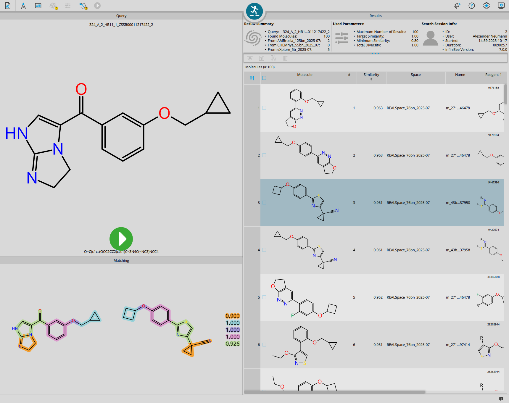Open settings gear icon
Viewport: 509px width, 403px height.
(487, 6)
